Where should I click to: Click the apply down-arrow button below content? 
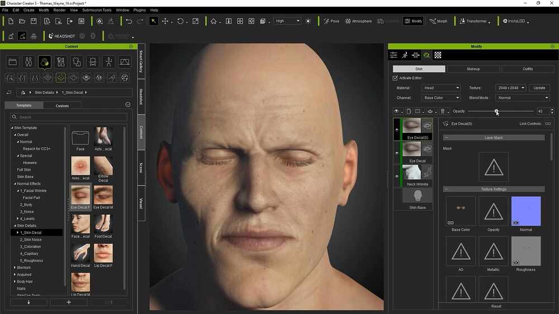pyautogui.click(x=29, y=302)
